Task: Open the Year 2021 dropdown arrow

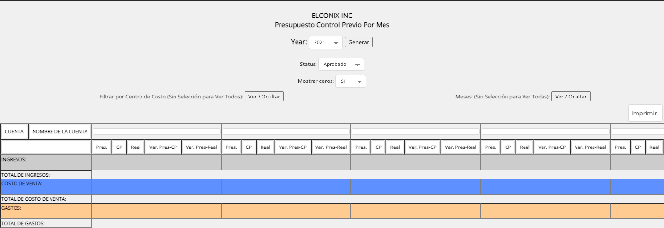Action: tap(336, 43)
